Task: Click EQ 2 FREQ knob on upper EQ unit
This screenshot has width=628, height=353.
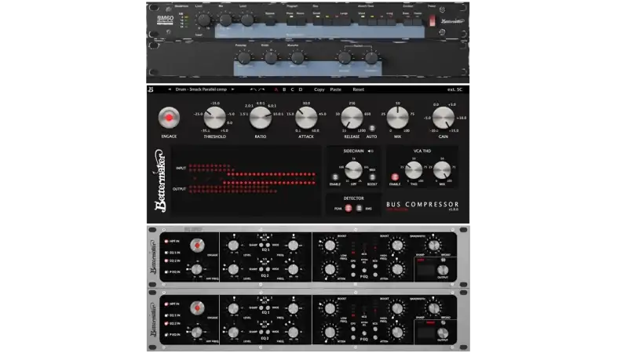Action: click(293, 269)
